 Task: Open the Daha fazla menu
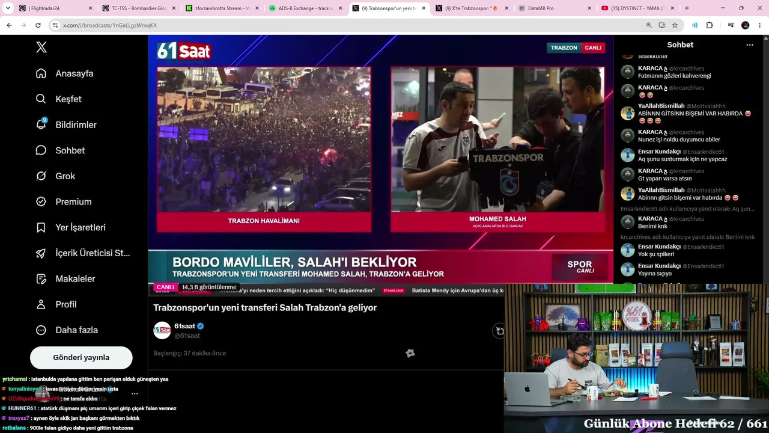66,330
